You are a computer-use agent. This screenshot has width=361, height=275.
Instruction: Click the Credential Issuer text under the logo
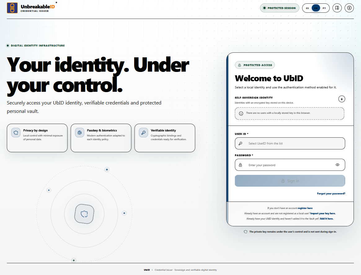coord(34,11)
